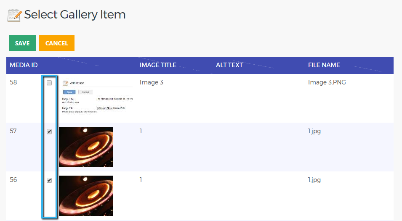402x221 pixels.
Task: Check the box for media ID 58
Action: [49, 83]
